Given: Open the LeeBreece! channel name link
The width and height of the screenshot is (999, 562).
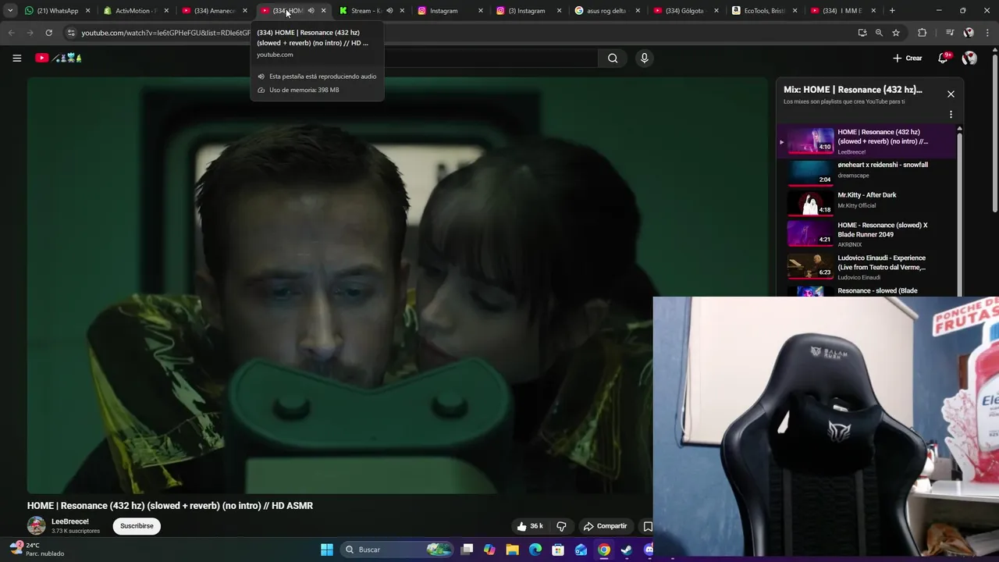Looking at the screenshot, I should coord(70,521).
